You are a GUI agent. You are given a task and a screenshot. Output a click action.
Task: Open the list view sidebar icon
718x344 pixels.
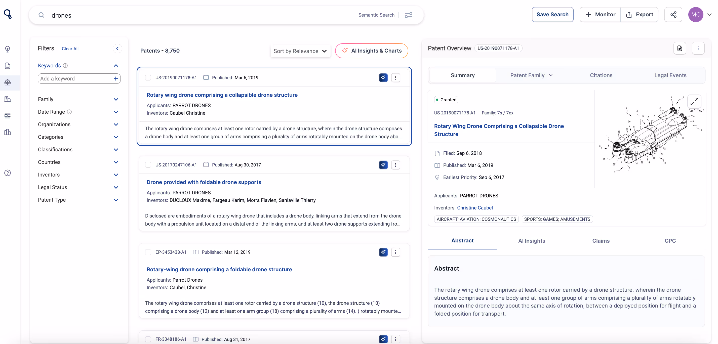[8, 115]
